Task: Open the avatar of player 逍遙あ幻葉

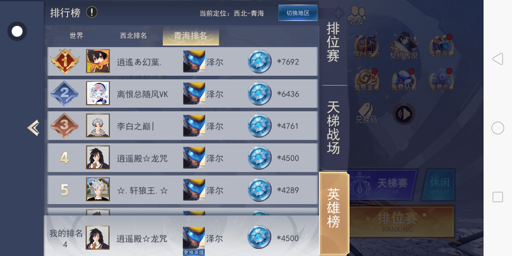Action: (x=98, y=61)
